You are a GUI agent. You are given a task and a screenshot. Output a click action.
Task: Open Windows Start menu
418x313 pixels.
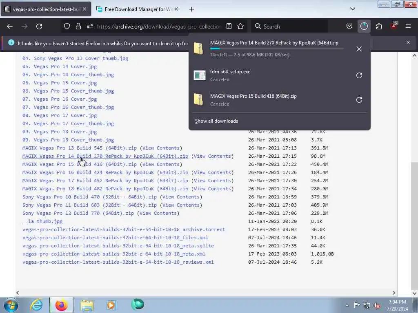[11, 305]
